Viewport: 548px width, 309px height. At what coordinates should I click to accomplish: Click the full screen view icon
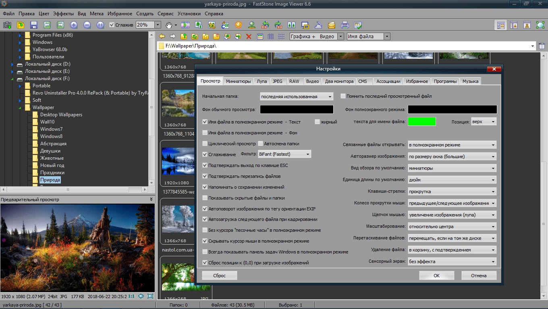(540, 25)
